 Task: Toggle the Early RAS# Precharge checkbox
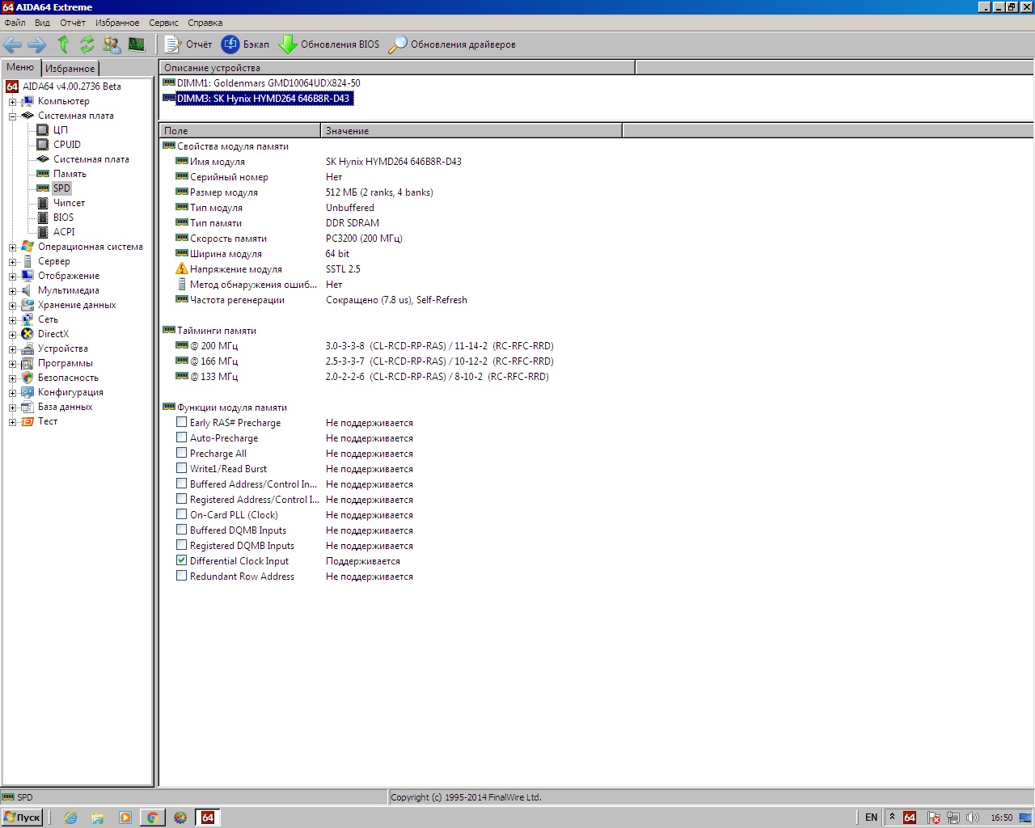(x=182, y=422)
